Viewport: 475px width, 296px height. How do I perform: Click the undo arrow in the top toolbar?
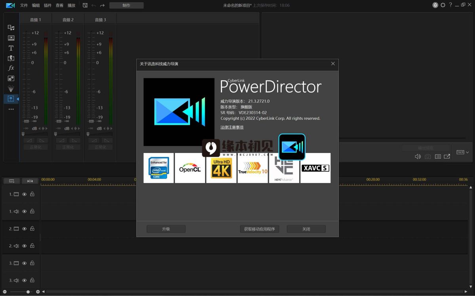[x=94, y=6]
